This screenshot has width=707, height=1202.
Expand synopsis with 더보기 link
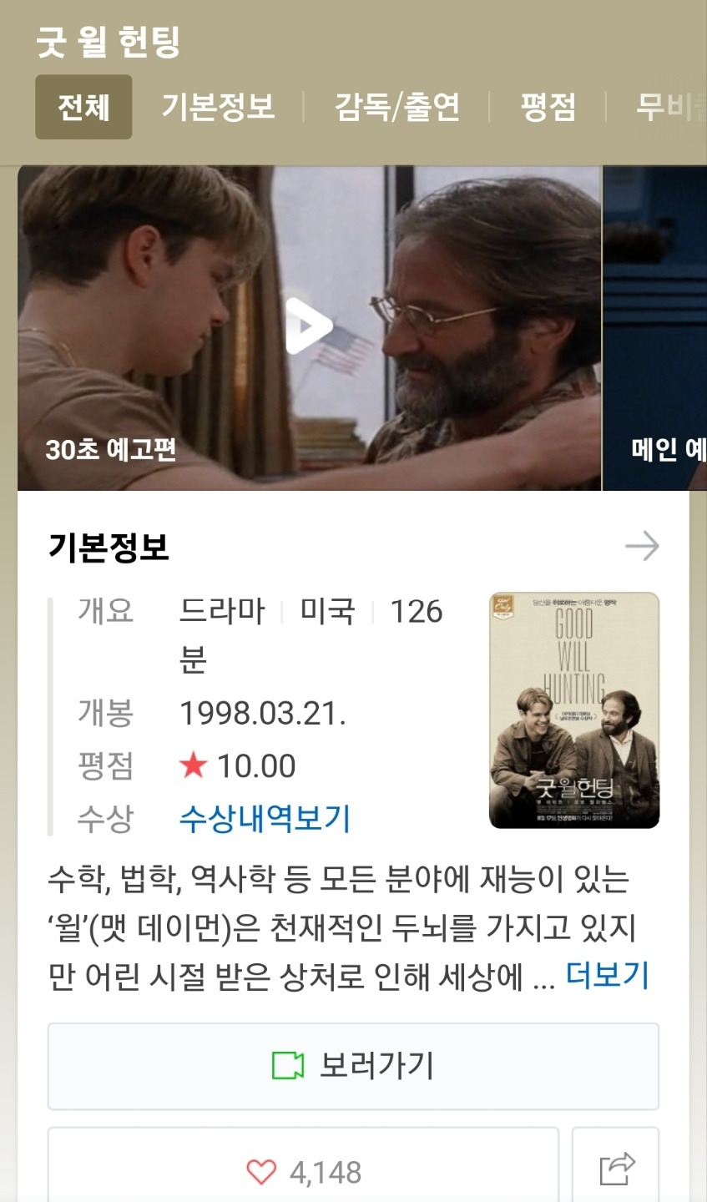tap(608, 974)
